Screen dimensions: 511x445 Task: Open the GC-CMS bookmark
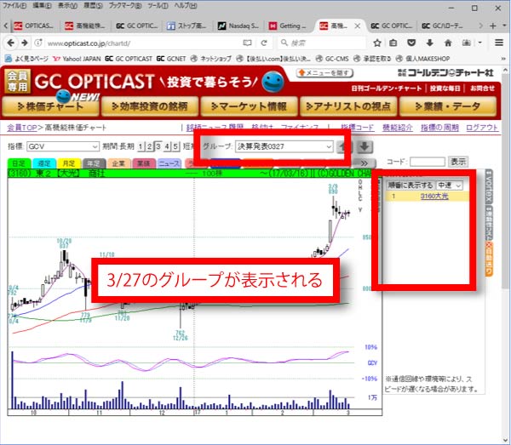(x=332, y=59)
